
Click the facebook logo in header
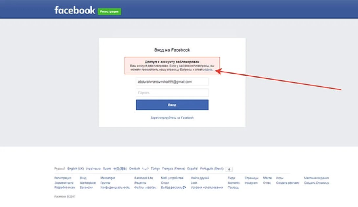75,10
